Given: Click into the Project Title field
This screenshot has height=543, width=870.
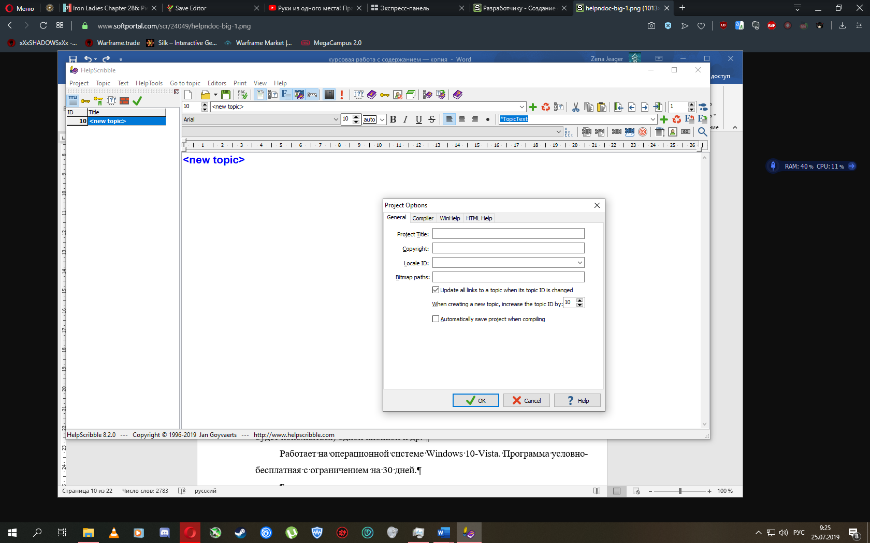Looking at the screenshot, I should point(509,234).
